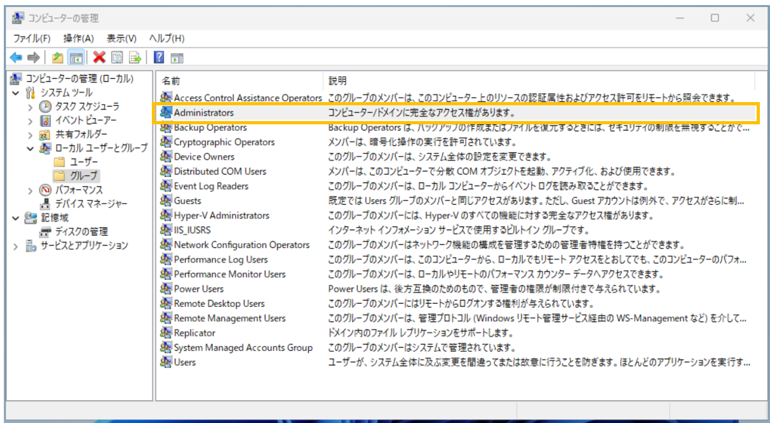
Task: Click the Export list toolbar icon
Action: click(135, 58)
